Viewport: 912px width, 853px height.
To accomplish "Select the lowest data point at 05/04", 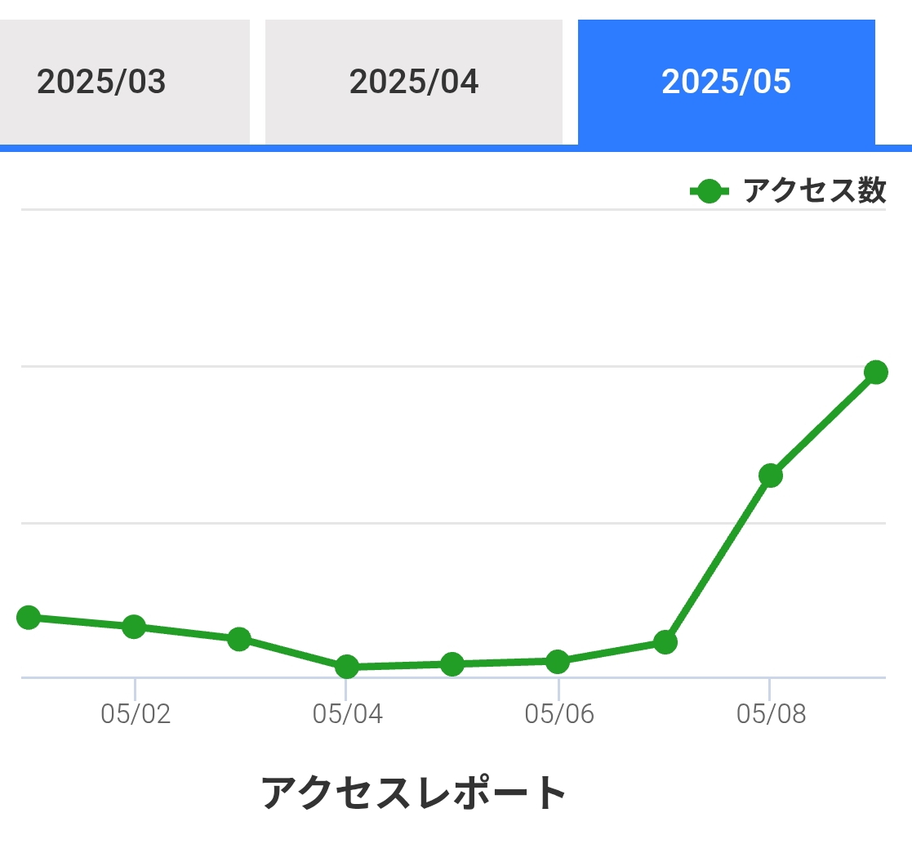I will click(x=347, y=666).
